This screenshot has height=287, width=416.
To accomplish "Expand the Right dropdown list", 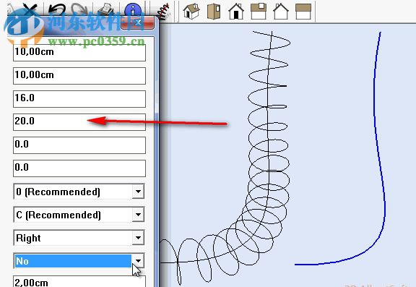I will 138,238.
